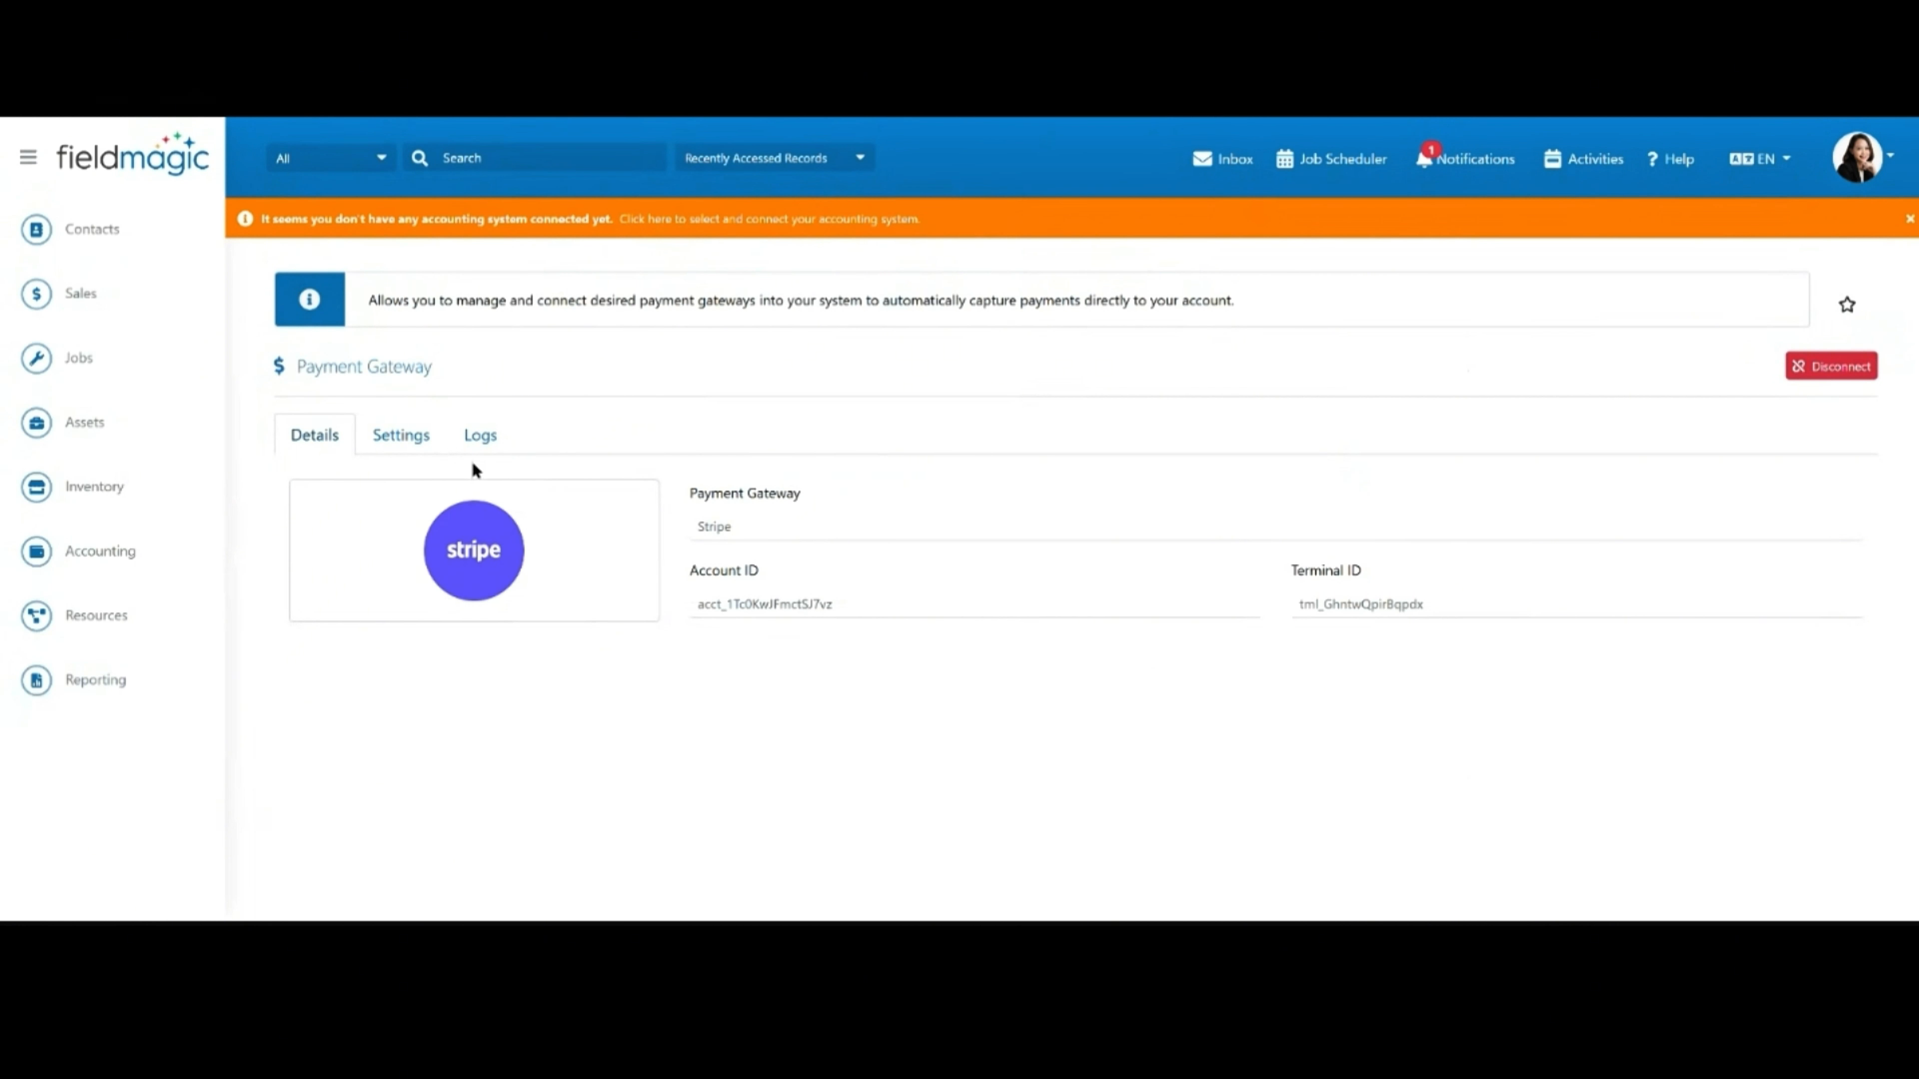Click the Account ID field
The image size is (1919, 1079).
[x=974, y=604]
